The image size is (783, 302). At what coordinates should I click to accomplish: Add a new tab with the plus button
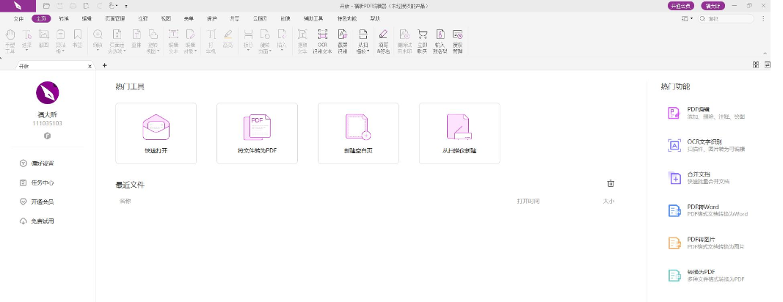[104, 65]
